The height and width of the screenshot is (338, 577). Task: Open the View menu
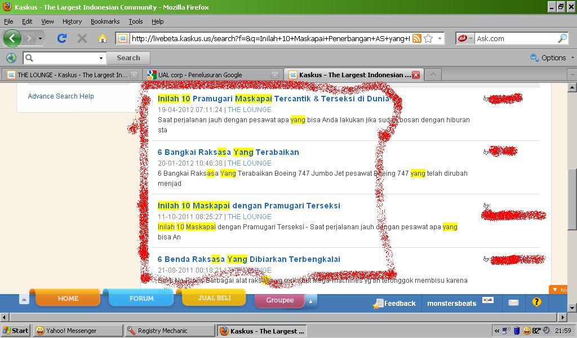47,21
